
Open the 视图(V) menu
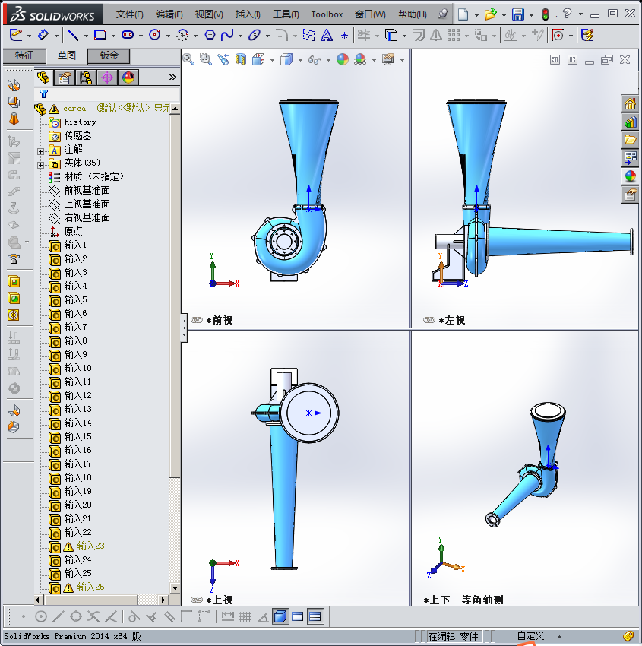click(x=209, y=14)
